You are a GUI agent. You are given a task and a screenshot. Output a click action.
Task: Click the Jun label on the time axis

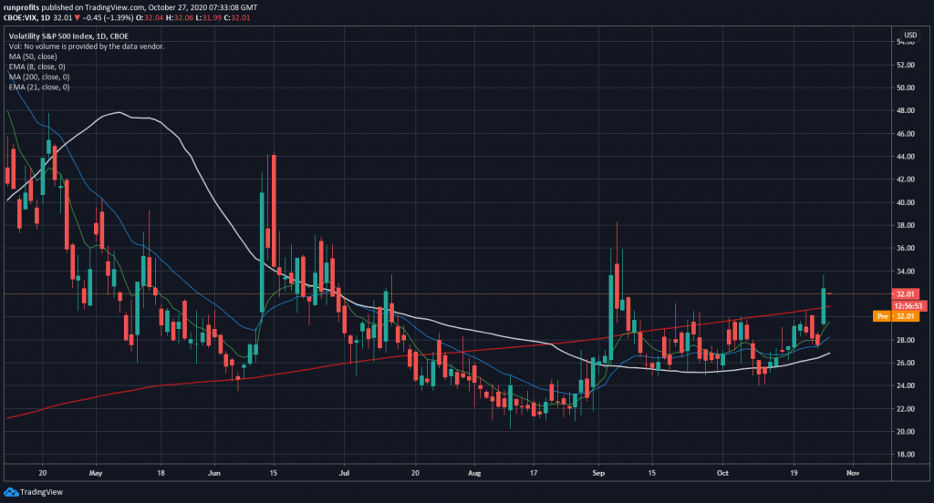(x=214, y=474)
